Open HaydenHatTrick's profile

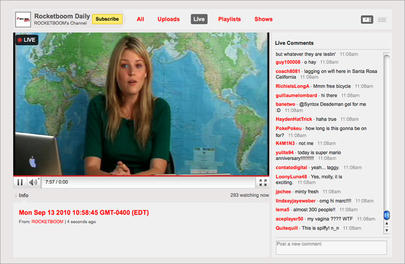pyautogui.click(x=293, y=119)
